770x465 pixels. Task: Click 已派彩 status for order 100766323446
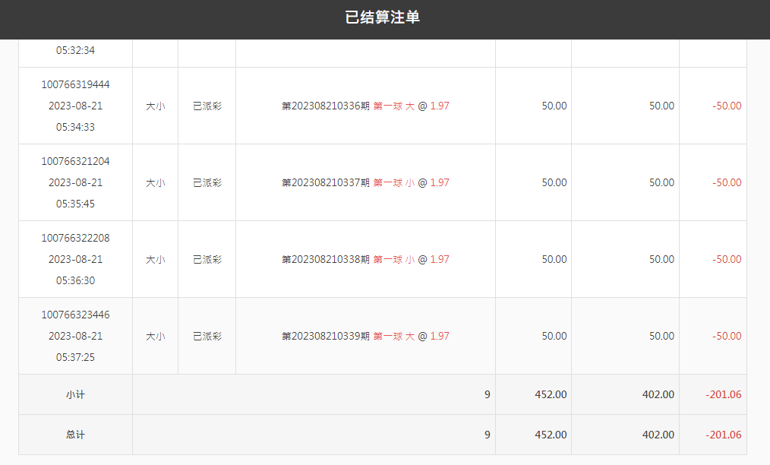207,336
